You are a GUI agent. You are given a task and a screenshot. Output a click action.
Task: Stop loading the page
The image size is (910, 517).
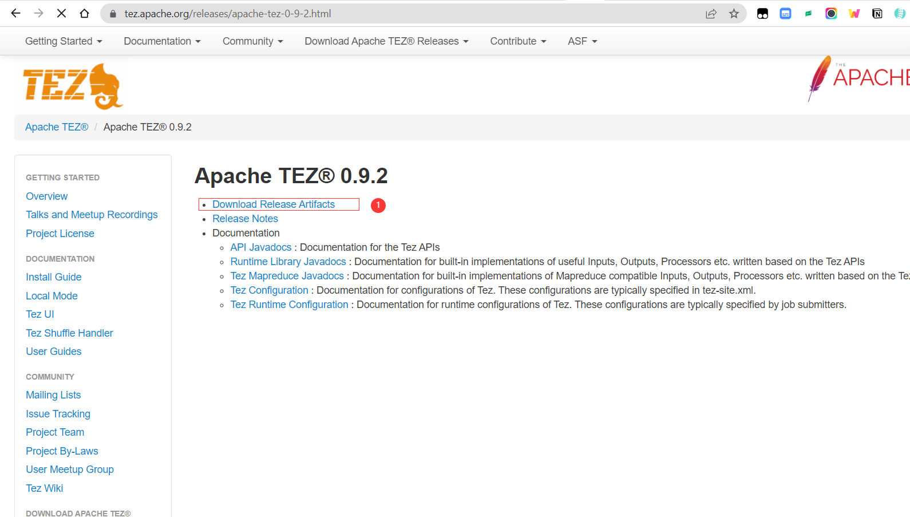[x=61, y=13]
